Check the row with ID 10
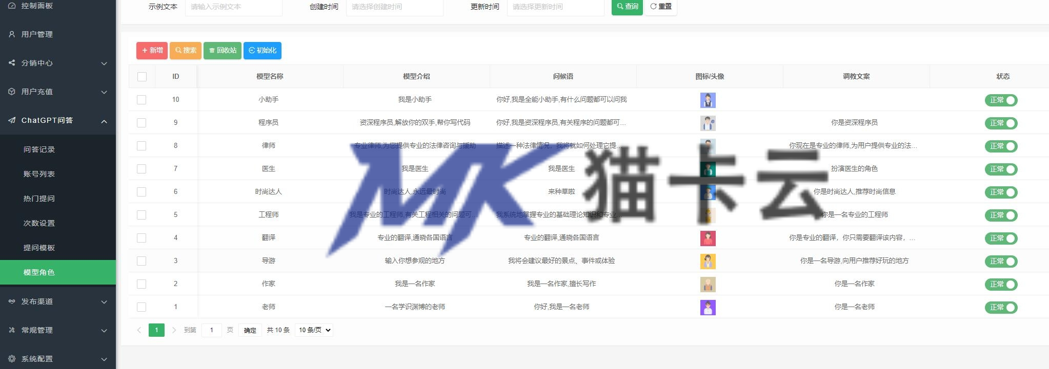The image size is (1049, 369). pos(142,100)
